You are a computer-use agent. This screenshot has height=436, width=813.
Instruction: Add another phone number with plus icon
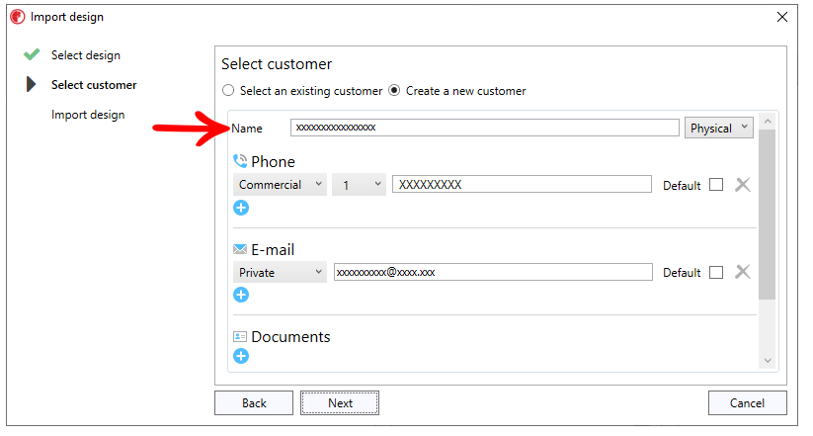(x=241, y=208)
